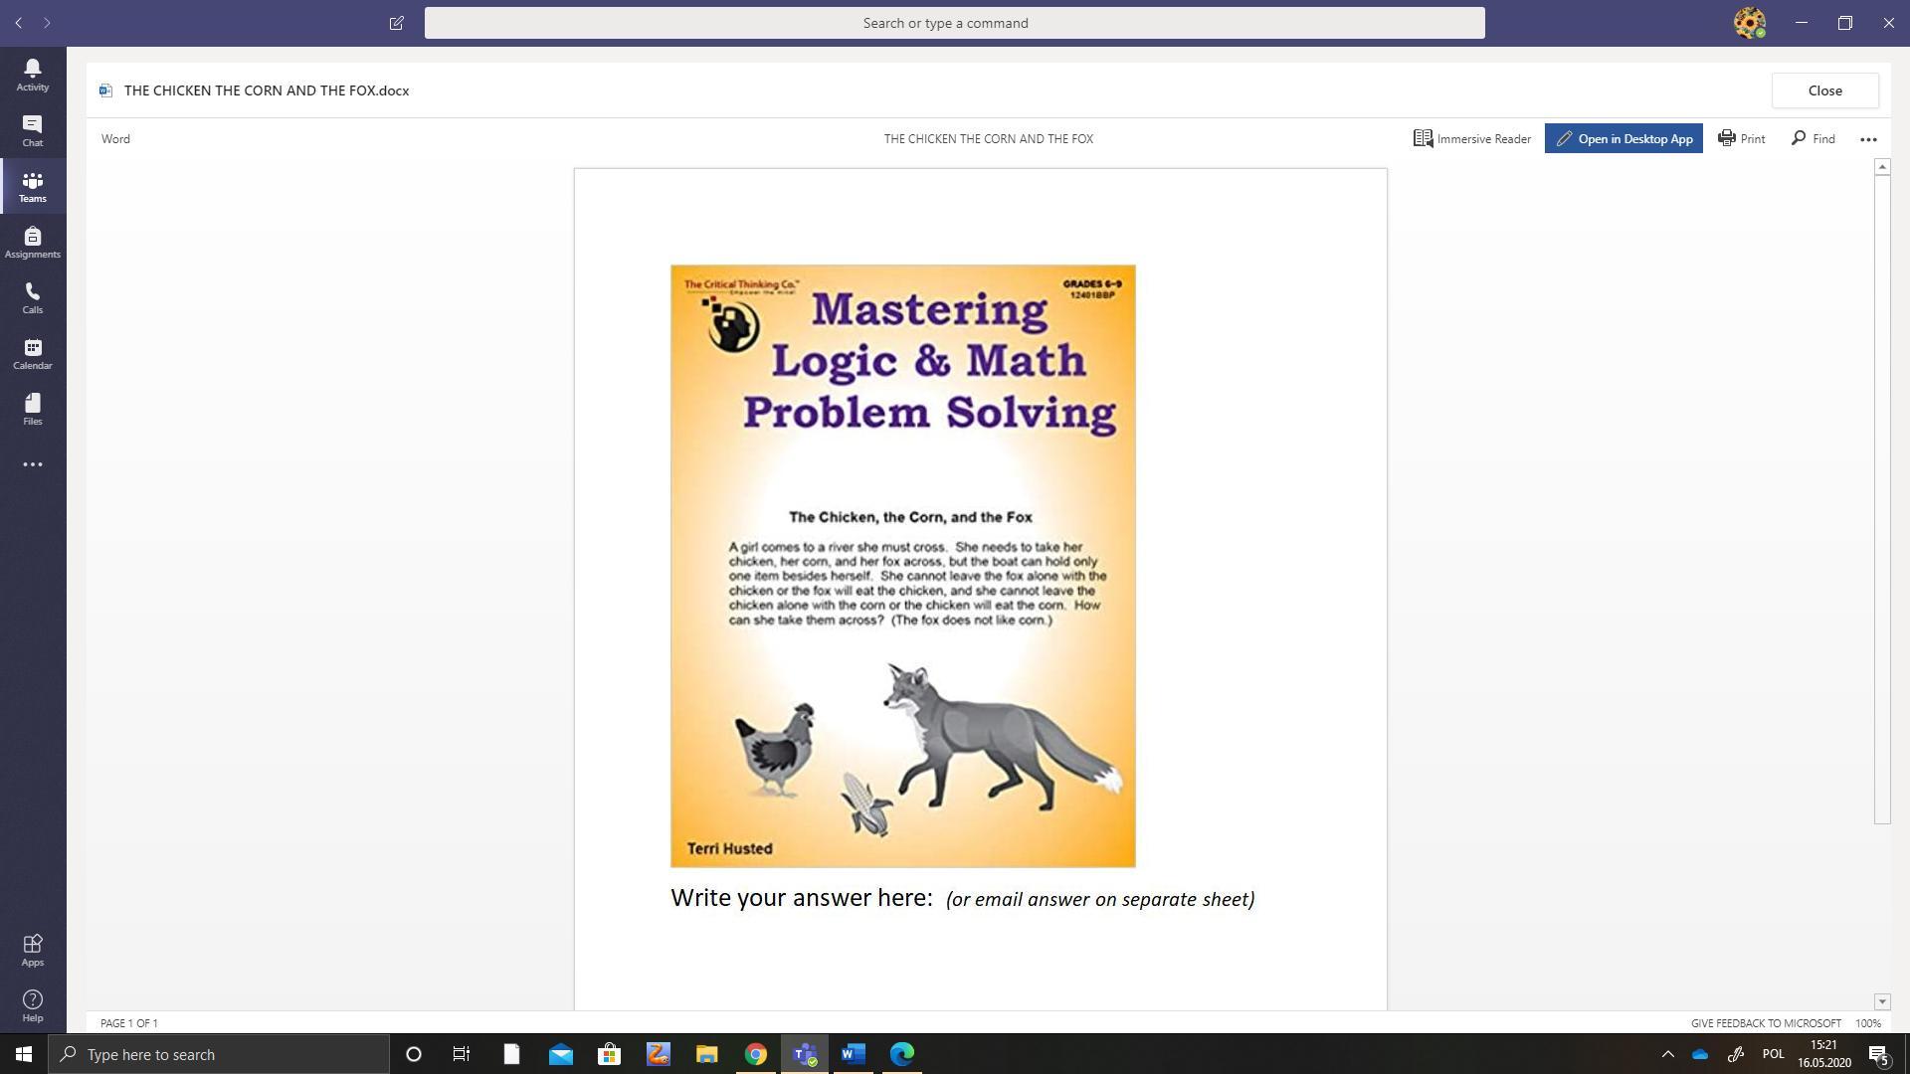The width and height of the screenshot is (1910, 1074).
Task: Open the Calendar sidebar icon
Action: [32, 353]
